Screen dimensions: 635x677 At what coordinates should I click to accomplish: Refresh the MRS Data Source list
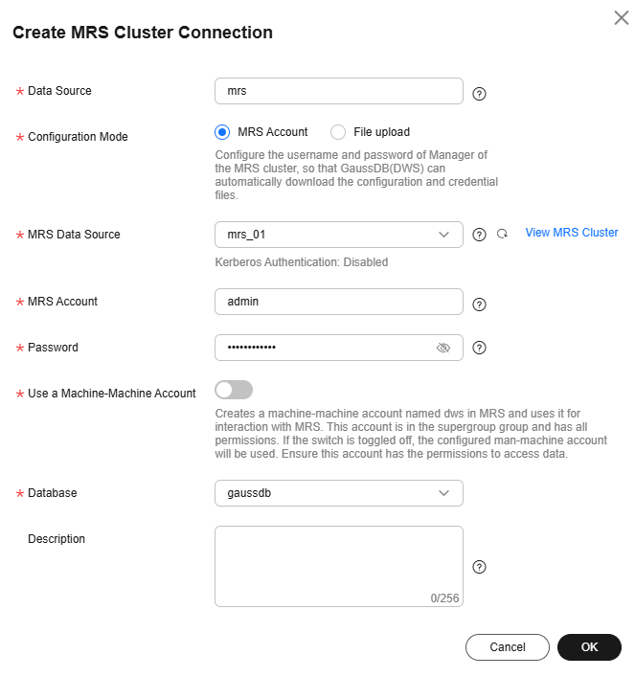(x=502, y=234)
